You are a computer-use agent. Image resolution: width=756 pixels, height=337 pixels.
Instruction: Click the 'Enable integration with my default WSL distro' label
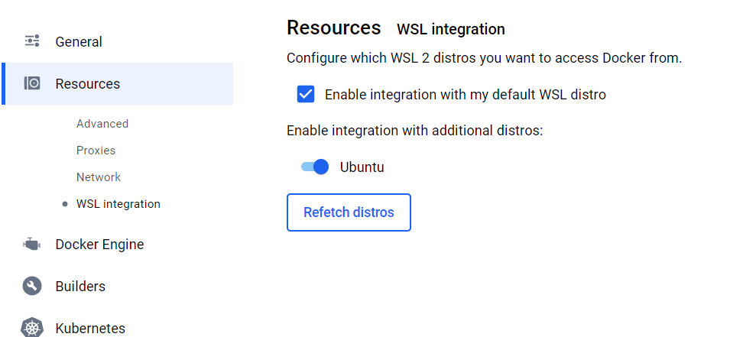[466, 95]
